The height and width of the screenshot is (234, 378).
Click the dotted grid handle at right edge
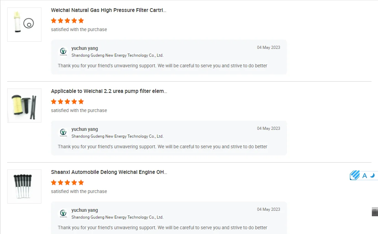click(375, 212)
